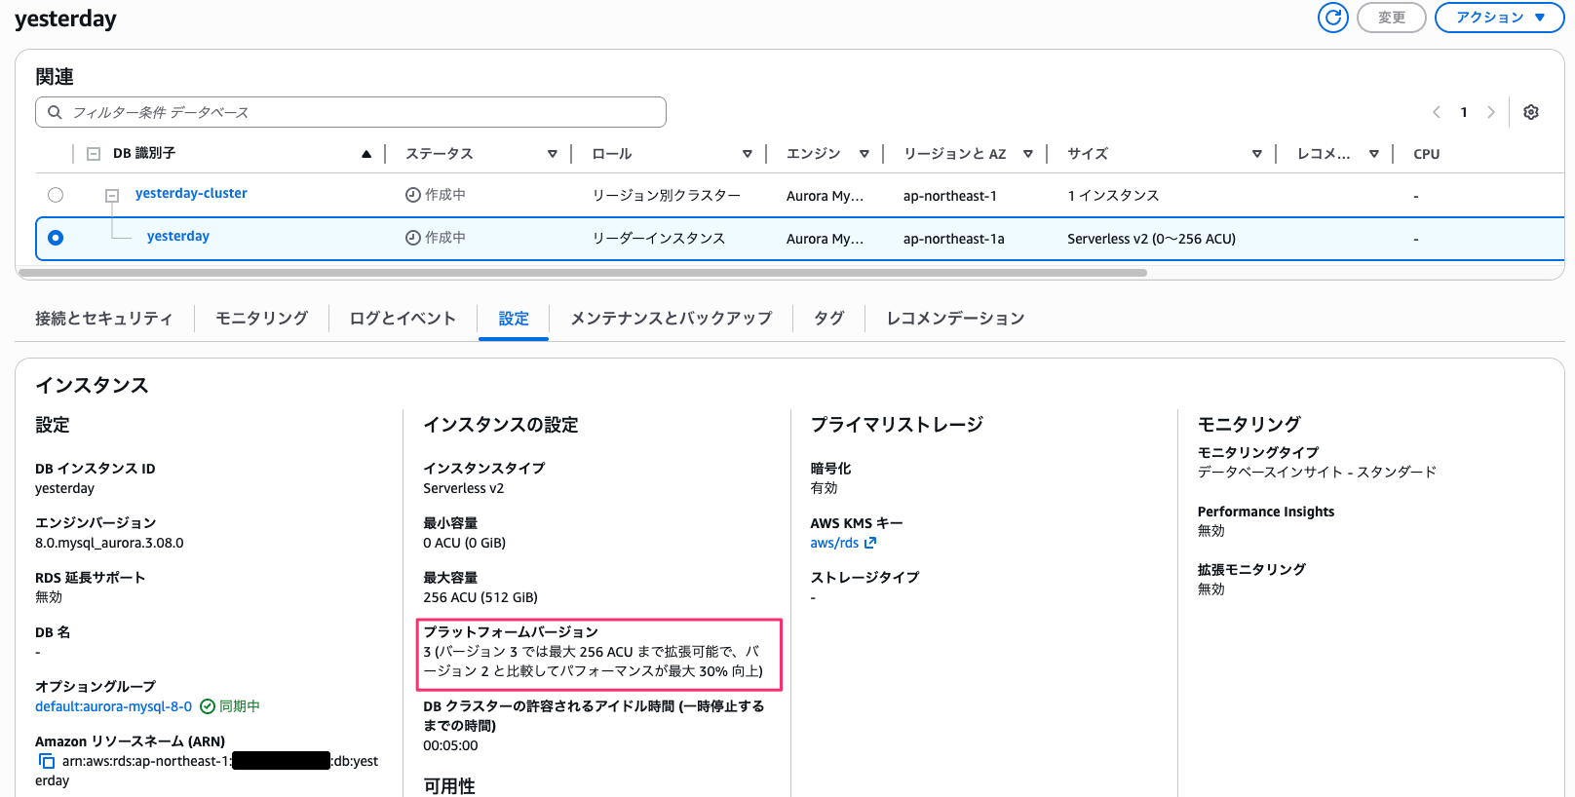Copy the ARN using copy icon
Screen dimensions: 1575x797
47,761
